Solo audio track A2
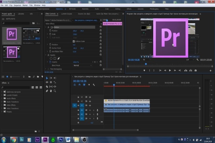This screenshot has height=143, width=215. (x=94, y=114)
